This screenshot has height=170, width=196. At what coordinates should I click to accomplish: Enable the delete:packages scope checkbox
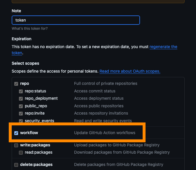coord(16,165)
